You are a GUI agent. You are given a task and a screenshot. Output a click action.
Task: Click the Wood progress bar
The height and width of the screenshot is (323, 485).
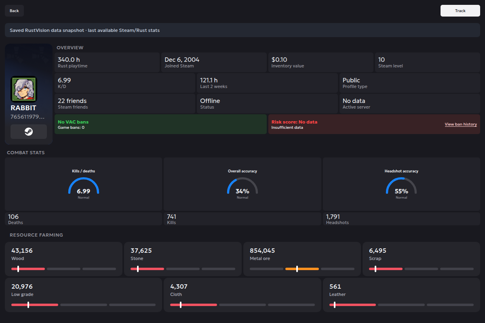(x=63, y=269)
